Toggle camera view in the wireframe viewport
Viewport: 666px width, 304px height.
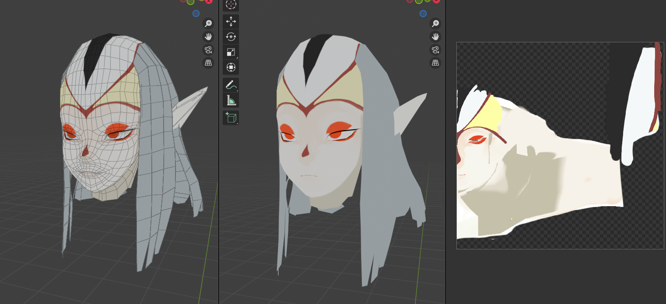pos(208,50)
